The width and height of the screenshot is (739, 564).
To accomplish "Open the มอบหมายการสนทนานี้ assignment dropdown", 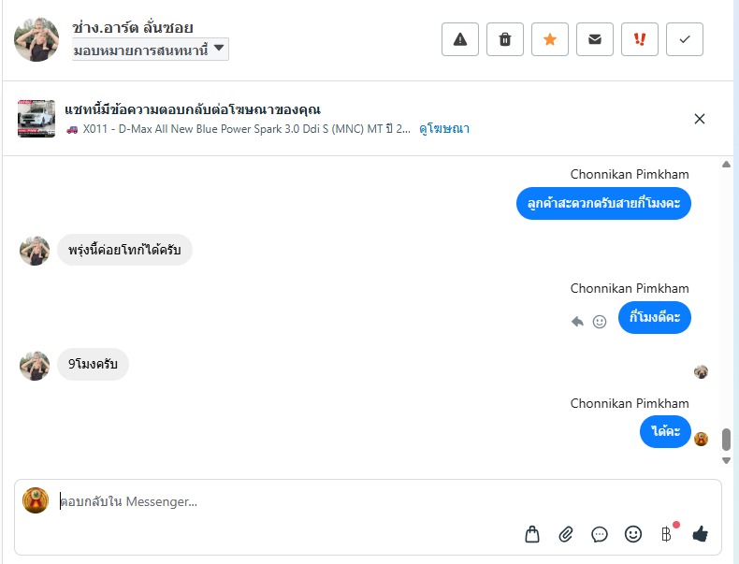I will tap(150, 49).
